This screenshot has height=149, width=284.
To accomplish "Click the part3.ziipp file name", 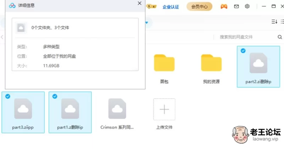I will tap(23, 127).
